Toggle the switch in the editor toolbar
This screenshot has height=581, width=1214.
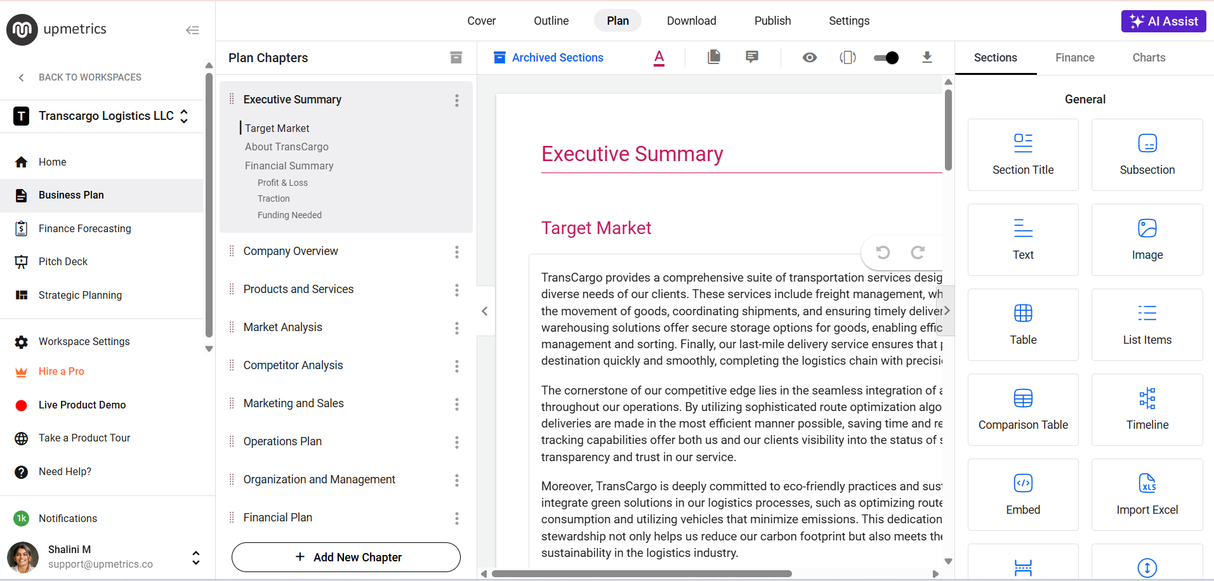(887, 58)
